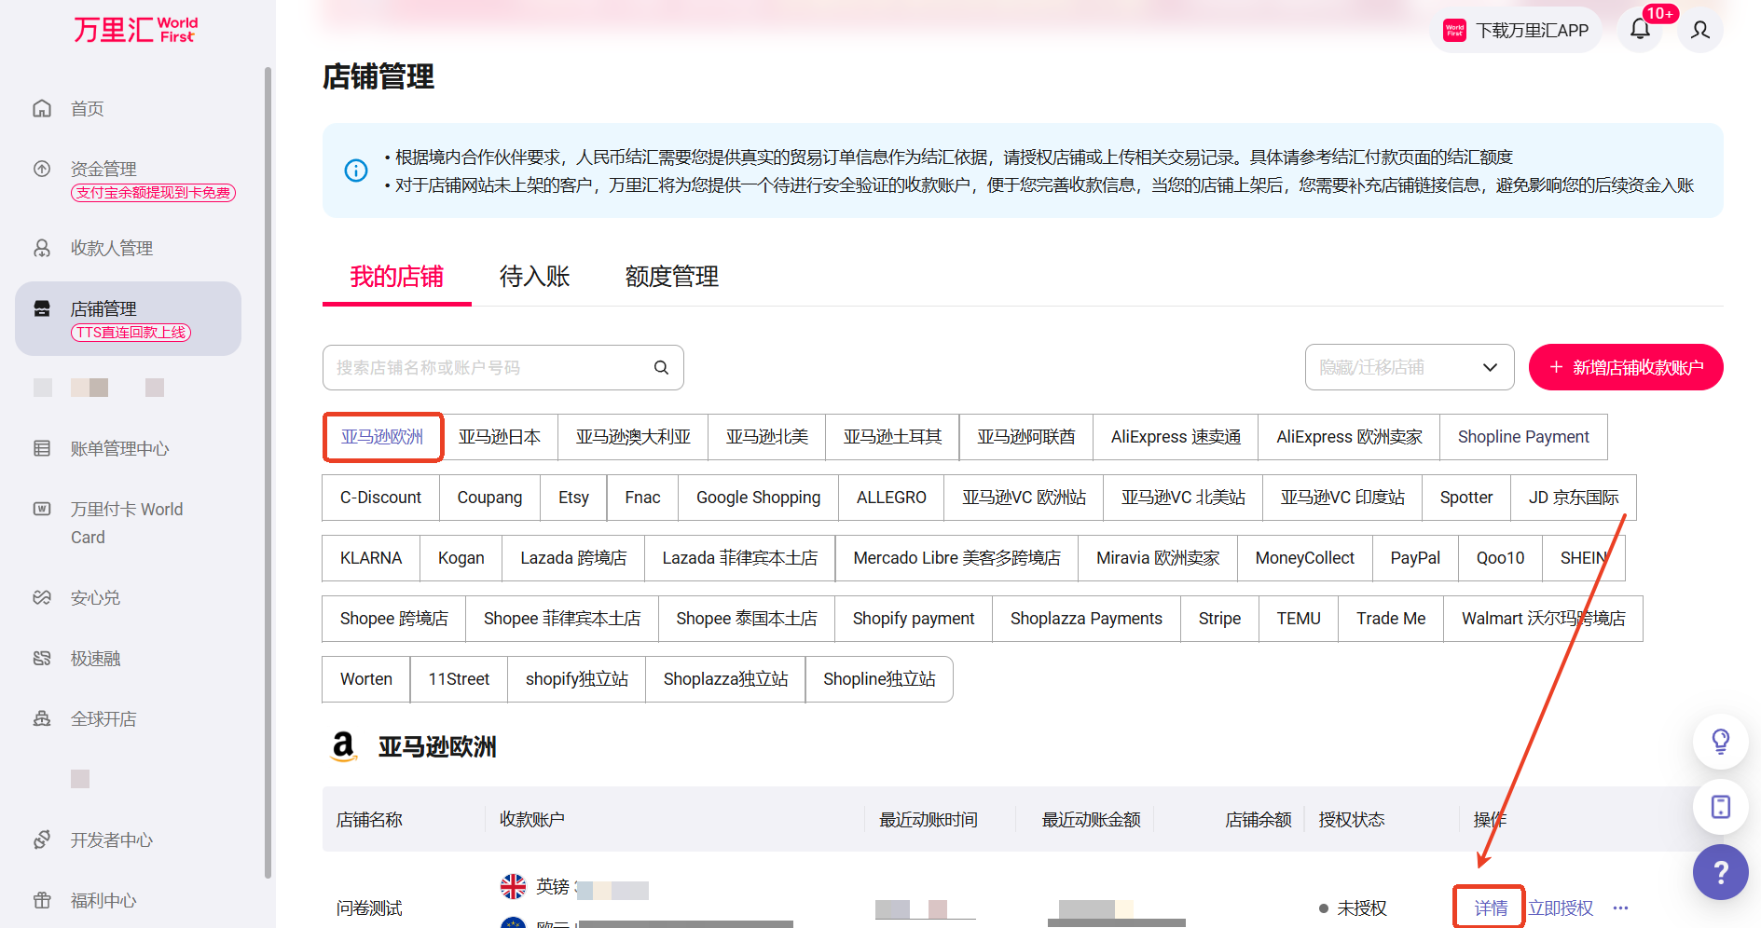Click the info icon in notice banner
This screenshot has height=928, width=1761.
click(356, 171)
